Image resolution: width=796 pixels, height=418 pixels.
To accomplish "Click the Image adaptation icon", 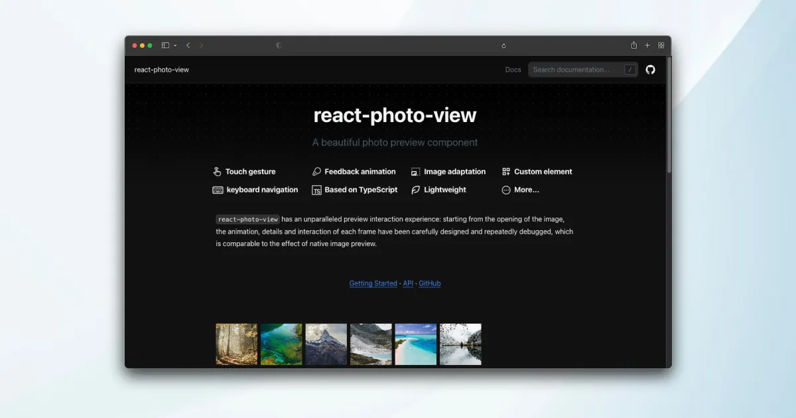I will click(x=416, y=172).
